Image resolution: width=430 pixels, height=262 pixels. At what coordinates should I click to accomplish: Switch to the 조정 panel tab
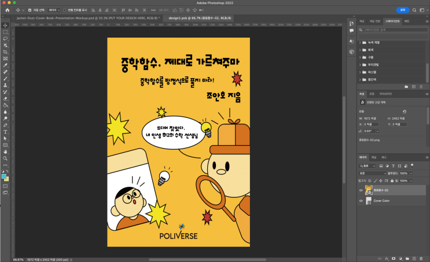(372, 94)
